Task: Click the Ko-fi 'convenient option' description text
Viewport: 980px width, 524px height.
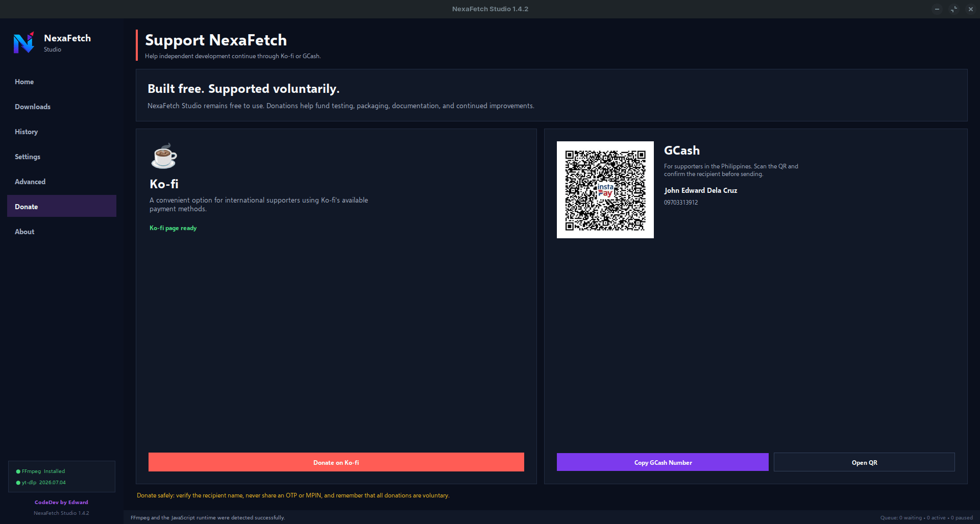Action: click(259, 205)
